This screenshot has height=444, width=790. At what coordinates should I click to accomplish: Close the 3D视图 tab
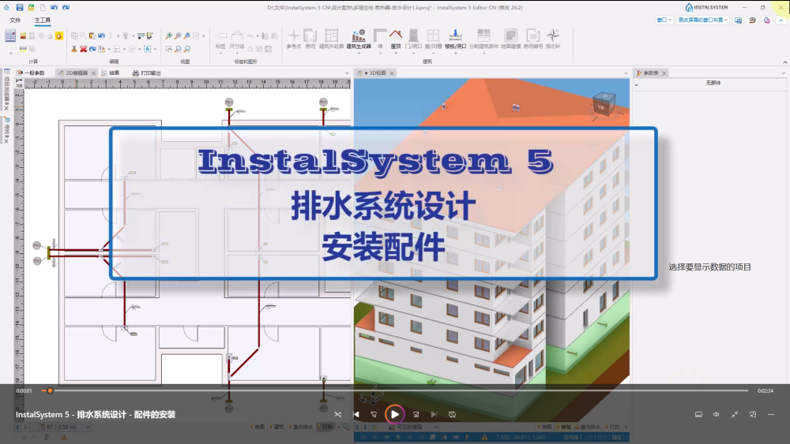click(x=392, y=73)
